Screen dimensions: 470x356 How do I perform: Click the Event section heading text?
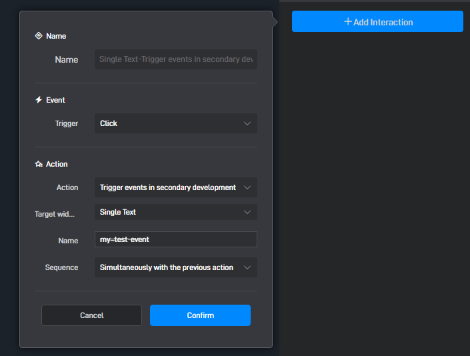[55, 100]
